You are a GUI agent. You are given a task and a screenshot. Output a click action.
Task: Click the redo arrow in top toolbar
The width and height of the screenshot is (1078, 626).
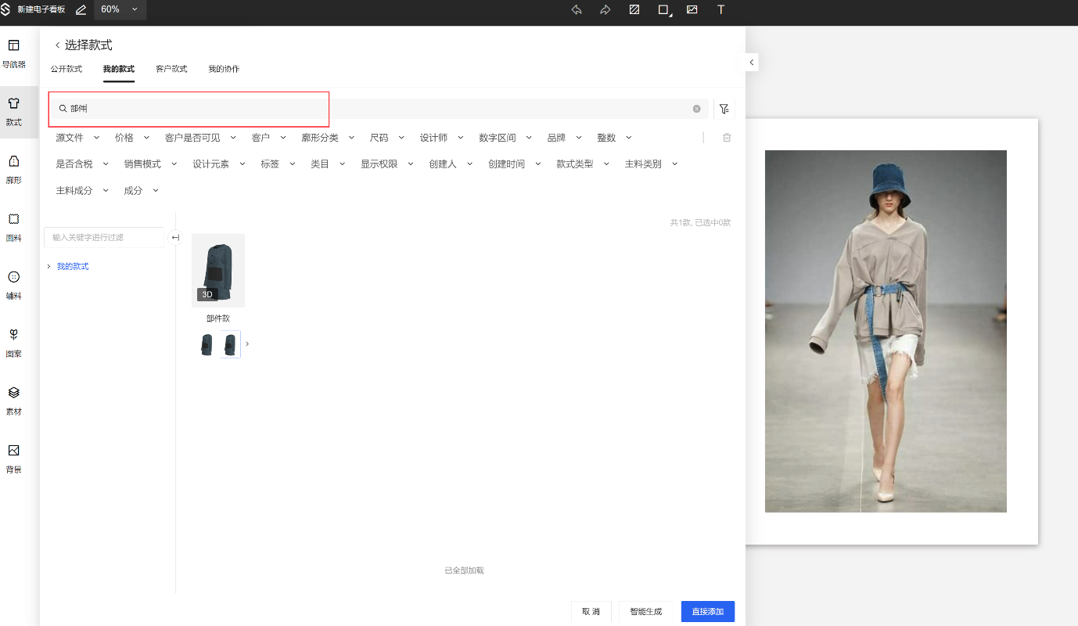(x=605, y=10)
